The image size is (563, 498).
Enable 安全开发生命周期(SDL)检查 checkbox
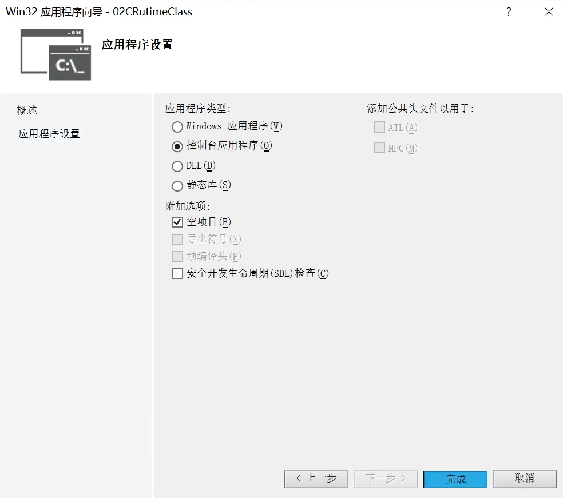point(177,274)
